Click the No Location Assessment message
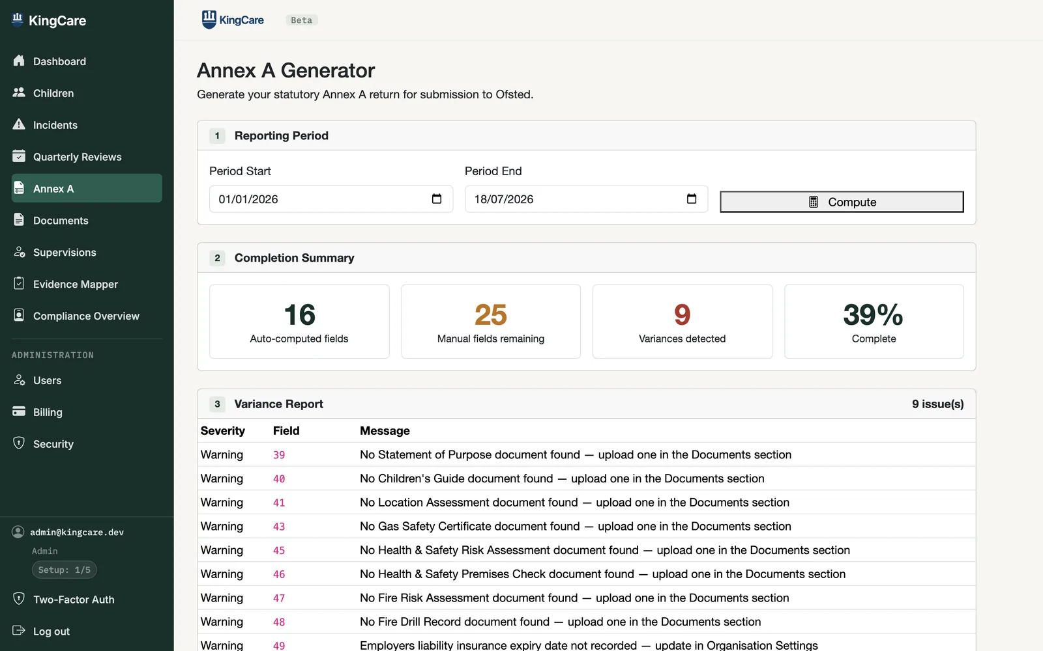The height and width of the screenshot is (651, 1043). pyautogui.click(x=574, y=502)
